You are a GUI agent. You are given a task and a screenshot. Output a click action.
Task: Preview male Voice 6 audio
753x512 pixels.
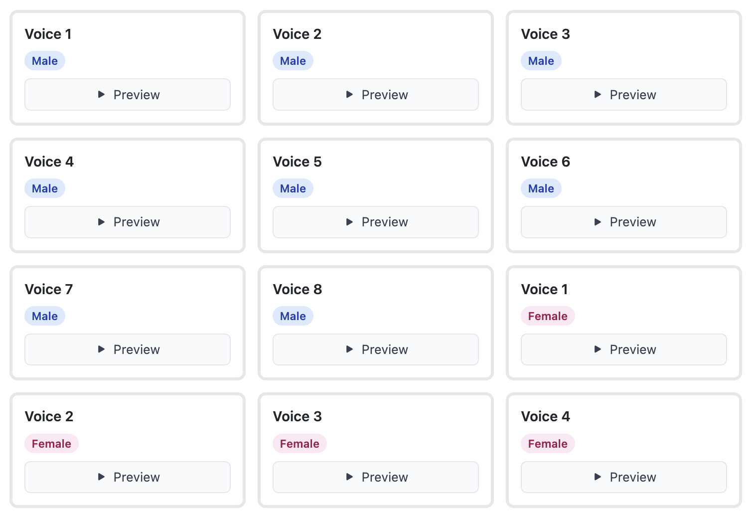pos(624,222)
